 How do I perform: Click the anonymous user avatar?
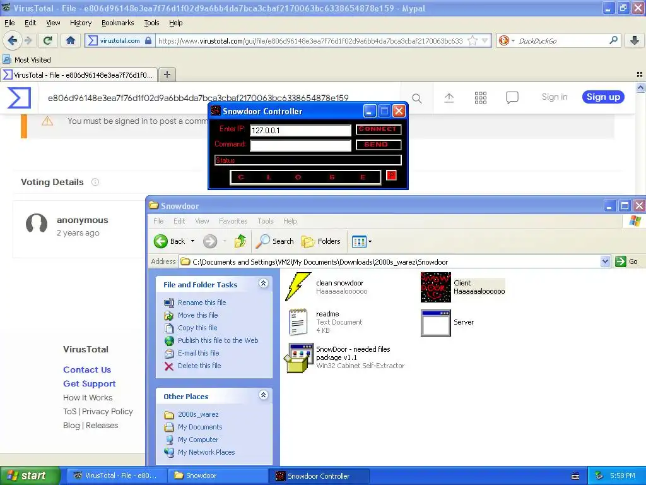click(x=37, y=224)
